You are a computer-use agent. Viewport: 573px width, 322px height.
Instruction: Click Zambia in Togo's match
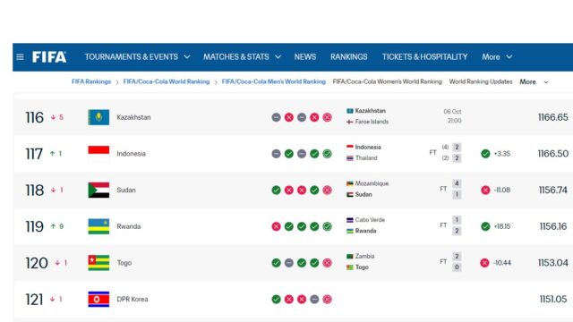coord(364,257)
